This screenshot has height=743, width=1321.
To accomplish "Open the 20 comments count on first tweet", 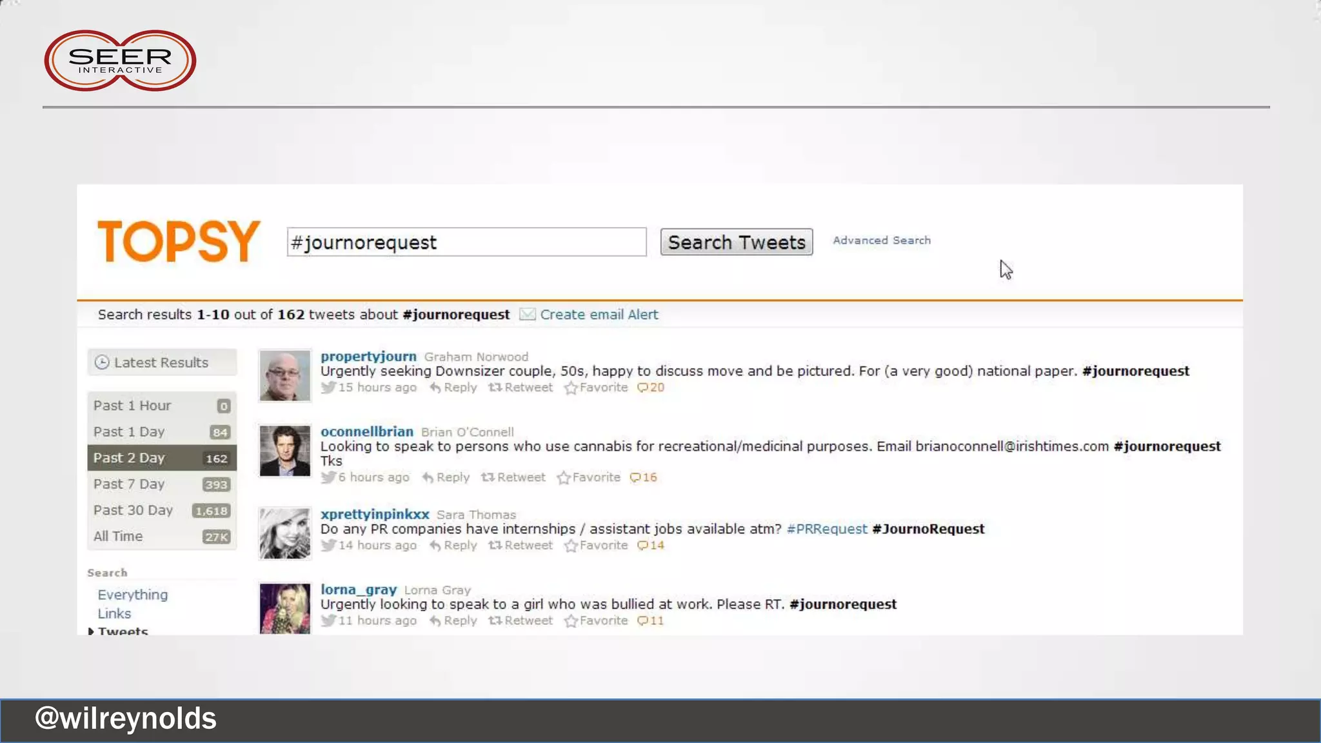I will pyautogui.click(x=650, y=388).
